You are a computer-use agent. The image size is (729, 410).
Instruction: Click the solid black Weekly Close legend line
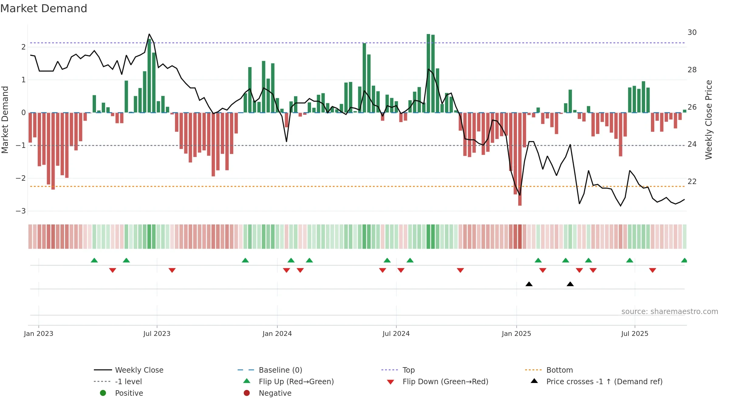[x=103, y=370]
